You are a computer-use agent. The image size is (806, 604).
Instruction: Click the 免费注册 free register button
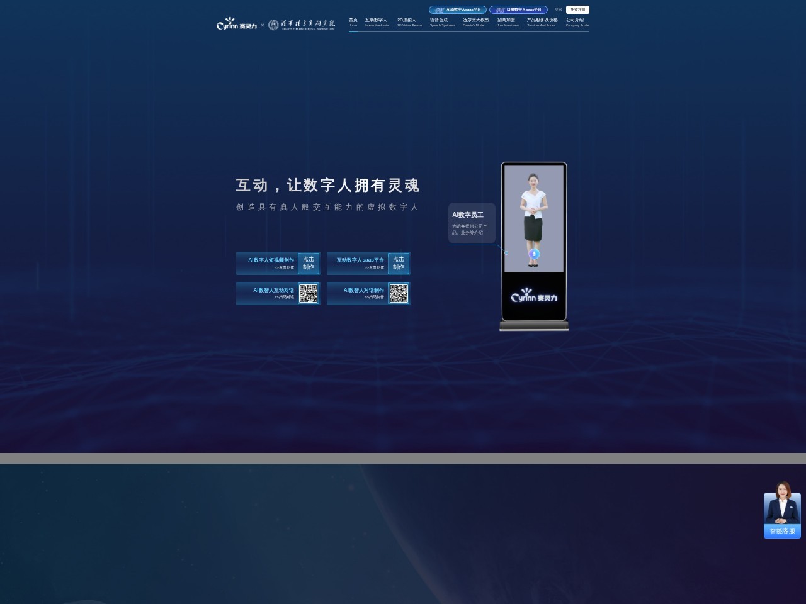[577, 9]
